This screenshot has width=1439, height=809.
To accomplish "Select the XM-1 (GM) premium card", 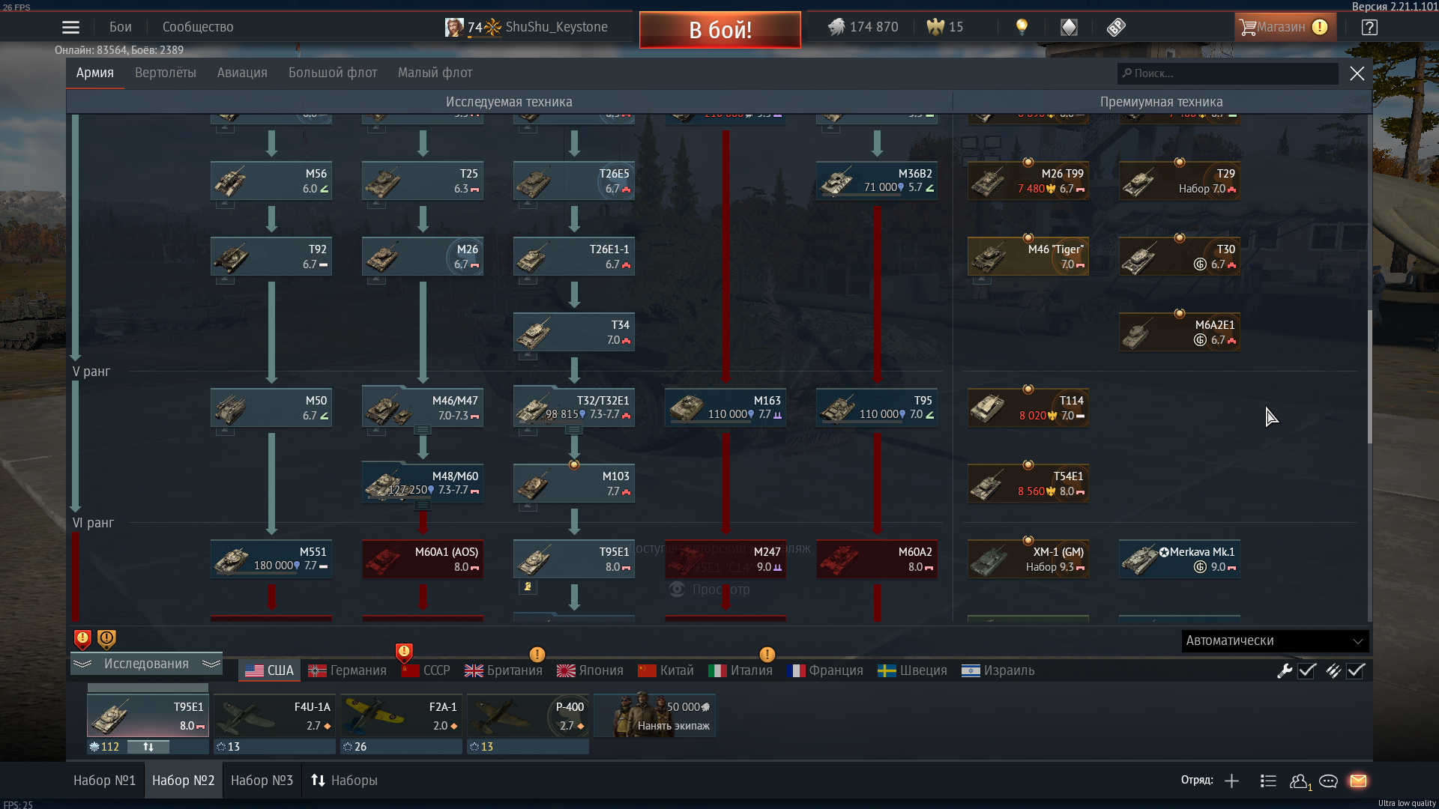I will [x=1028, y=560].
